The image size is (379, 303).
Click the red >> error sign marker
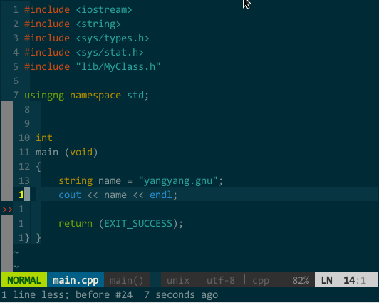pos(7,210)
